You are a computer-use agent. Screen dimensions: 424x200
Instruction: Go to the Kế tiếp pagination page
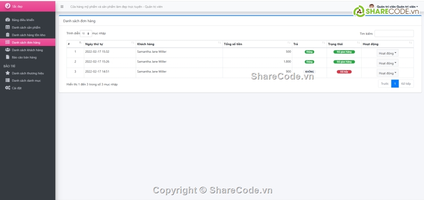pos(406,84)
